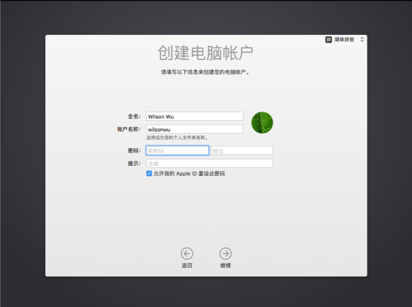Click the green leaf account picture

262,122
